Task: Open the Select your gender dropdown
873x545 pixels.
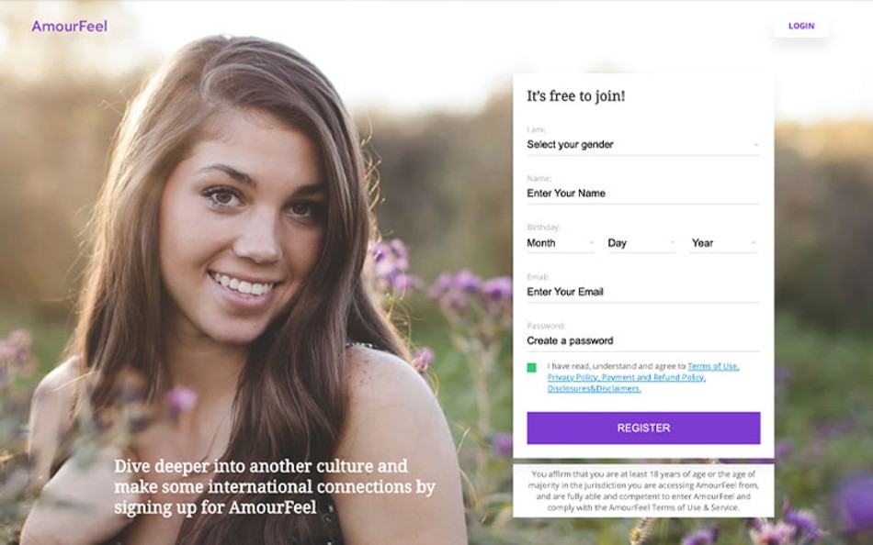Action: pyautogui.click(x=643, y=145)
